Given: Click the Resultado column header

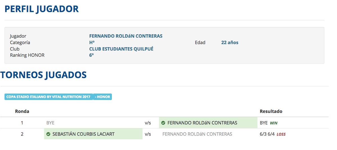Looking at the screenshot, I should [x=271, y=111].
